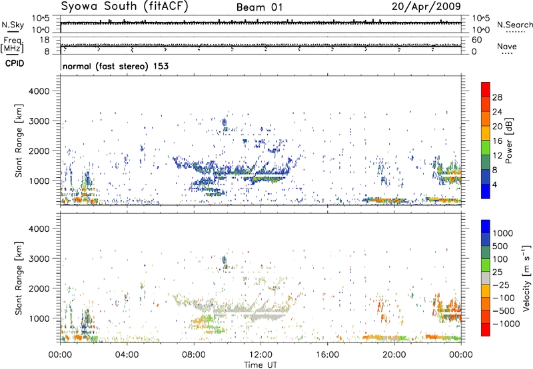
Task: Select the 'normal (fast stereo) 153' text
Action: pyautogui.click(x=115, y=66)
